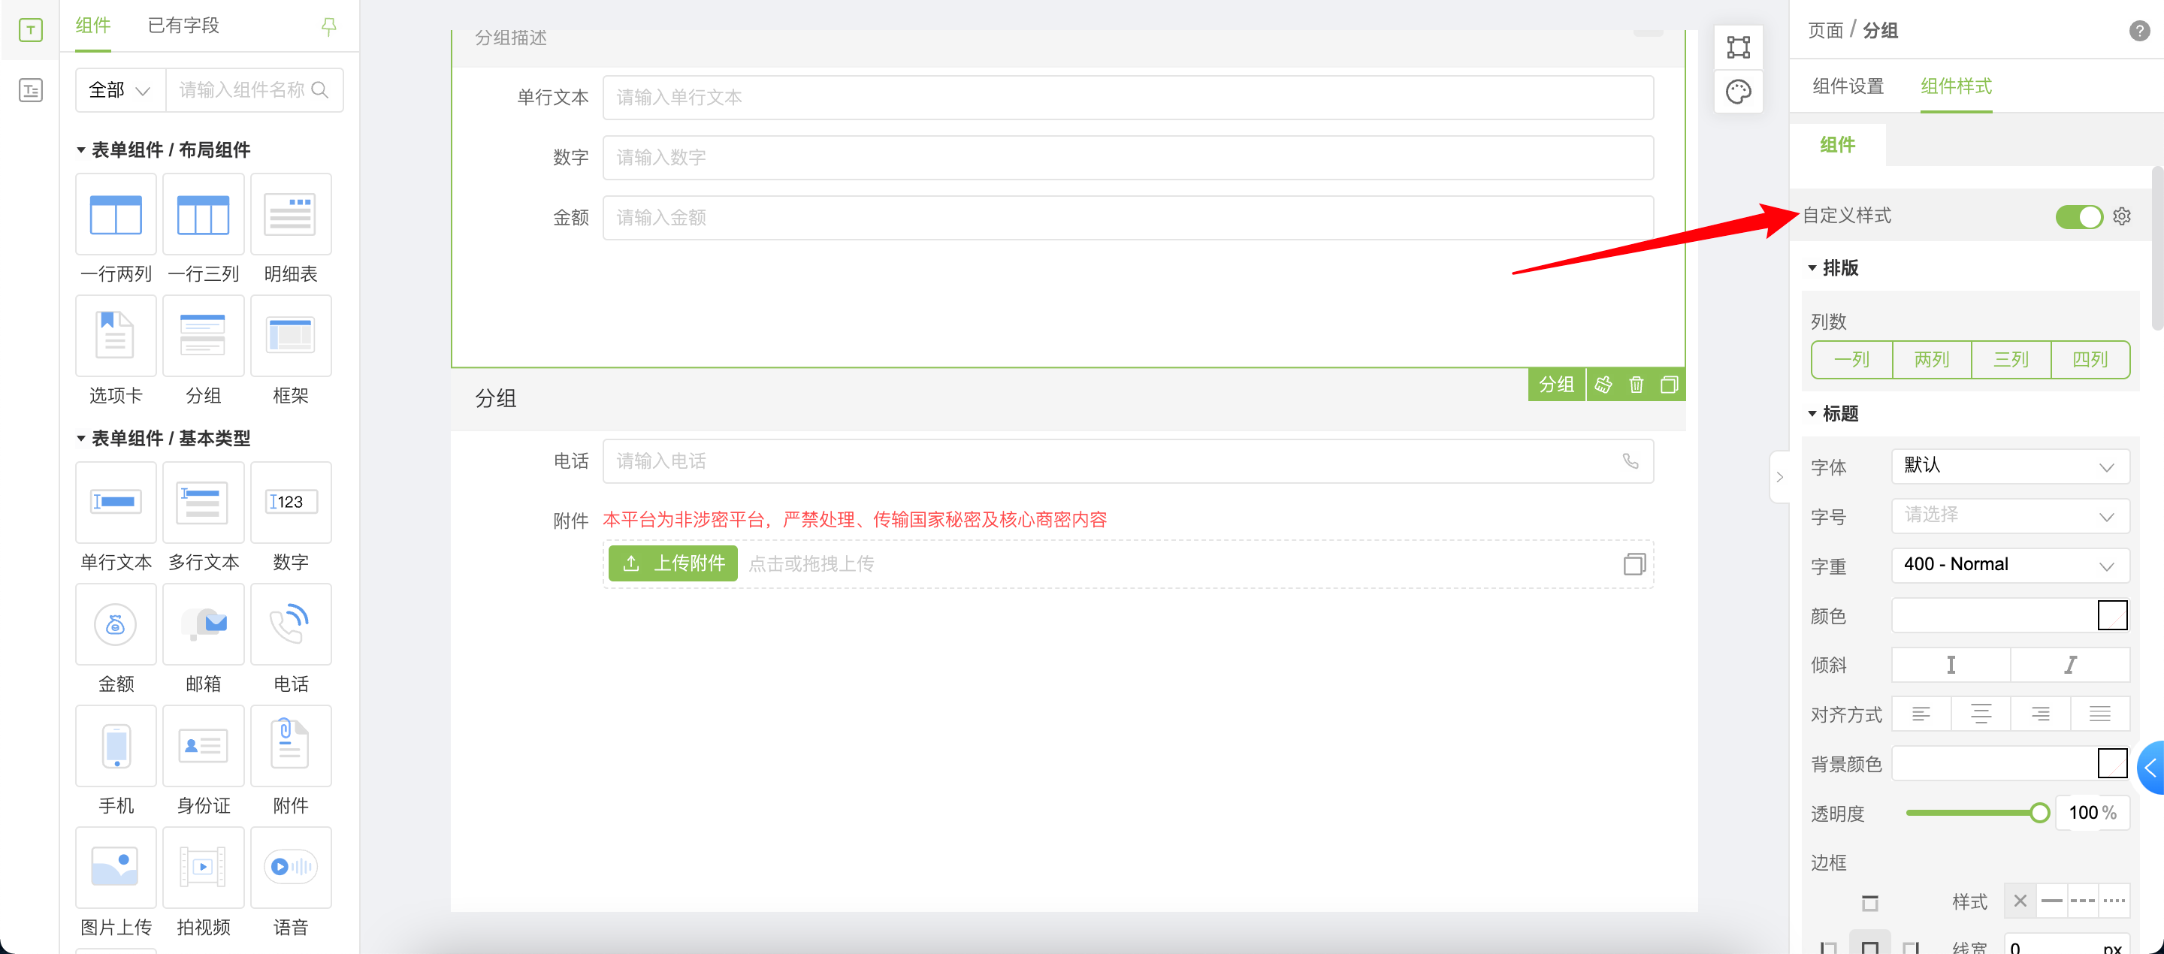Open Component style (组件样式) tab
The height and width of the screenshot is (954, 2164).
[x=1956, y=86]
